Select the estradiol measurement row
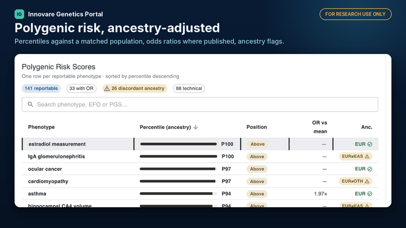406x228 pixels. [200, 144]
